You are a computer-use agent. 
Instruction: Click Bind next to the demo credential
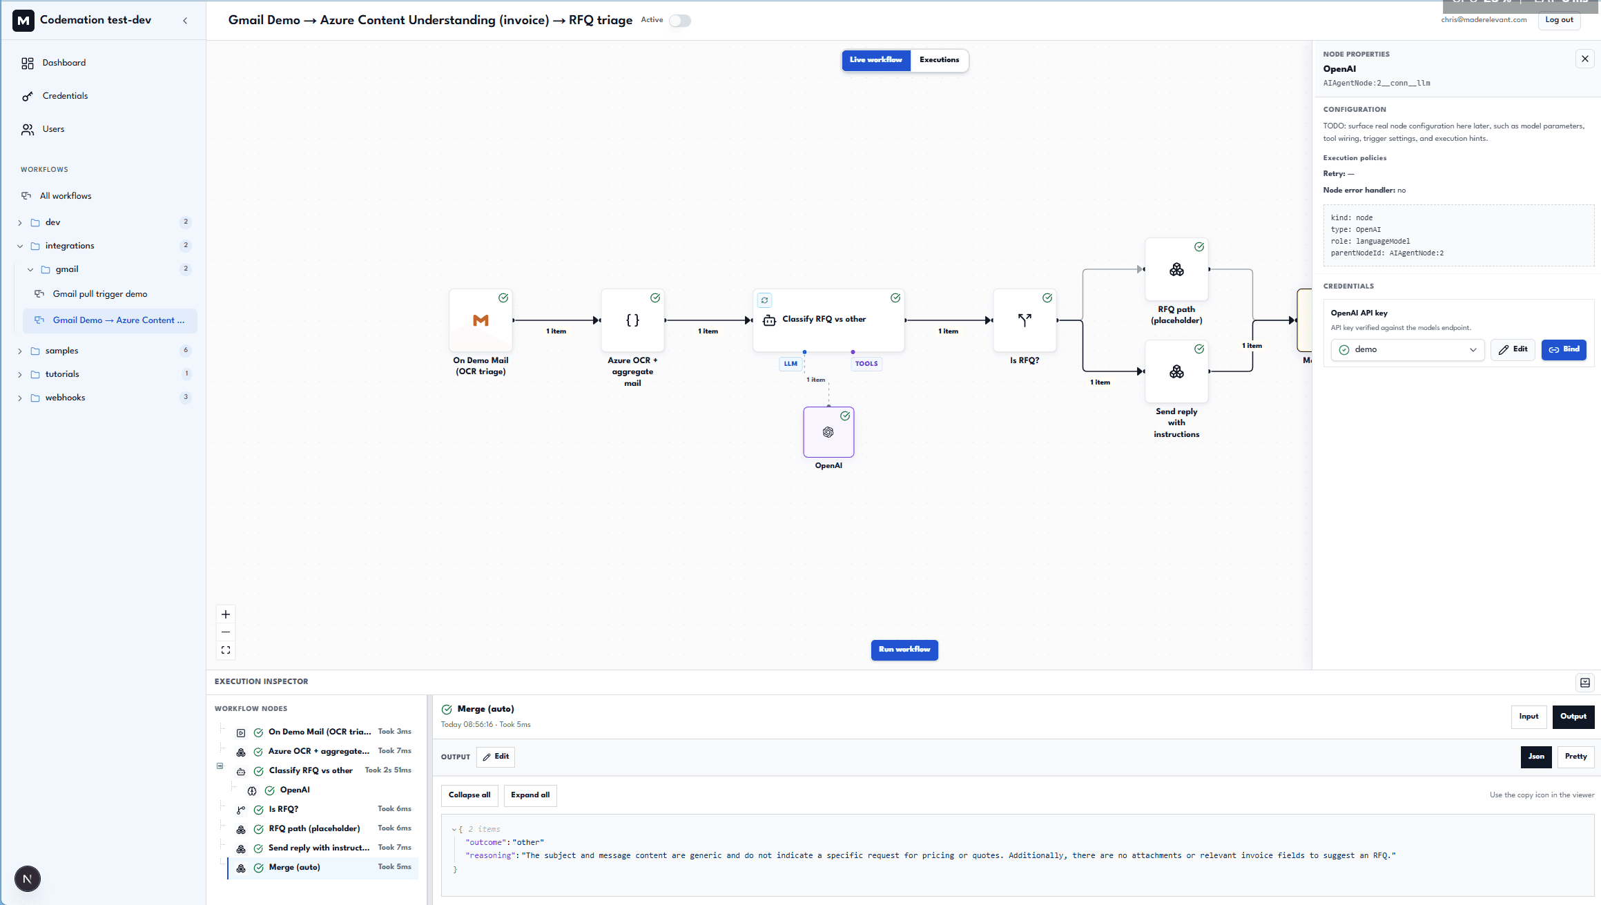point(1564,349)
